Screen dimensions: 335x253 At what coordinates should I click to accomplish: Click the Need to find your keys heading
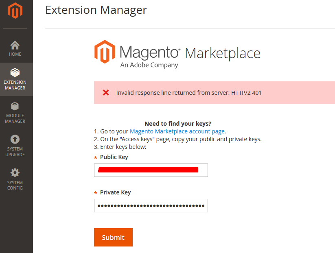(177, 123)
